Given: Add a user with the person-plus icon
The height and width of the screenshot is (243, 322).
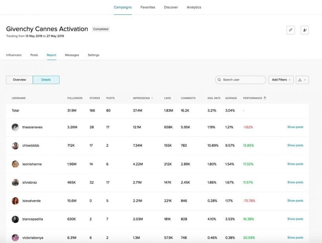Looking at the screenshot, I should pyautogui.click(x=305, y=30).
